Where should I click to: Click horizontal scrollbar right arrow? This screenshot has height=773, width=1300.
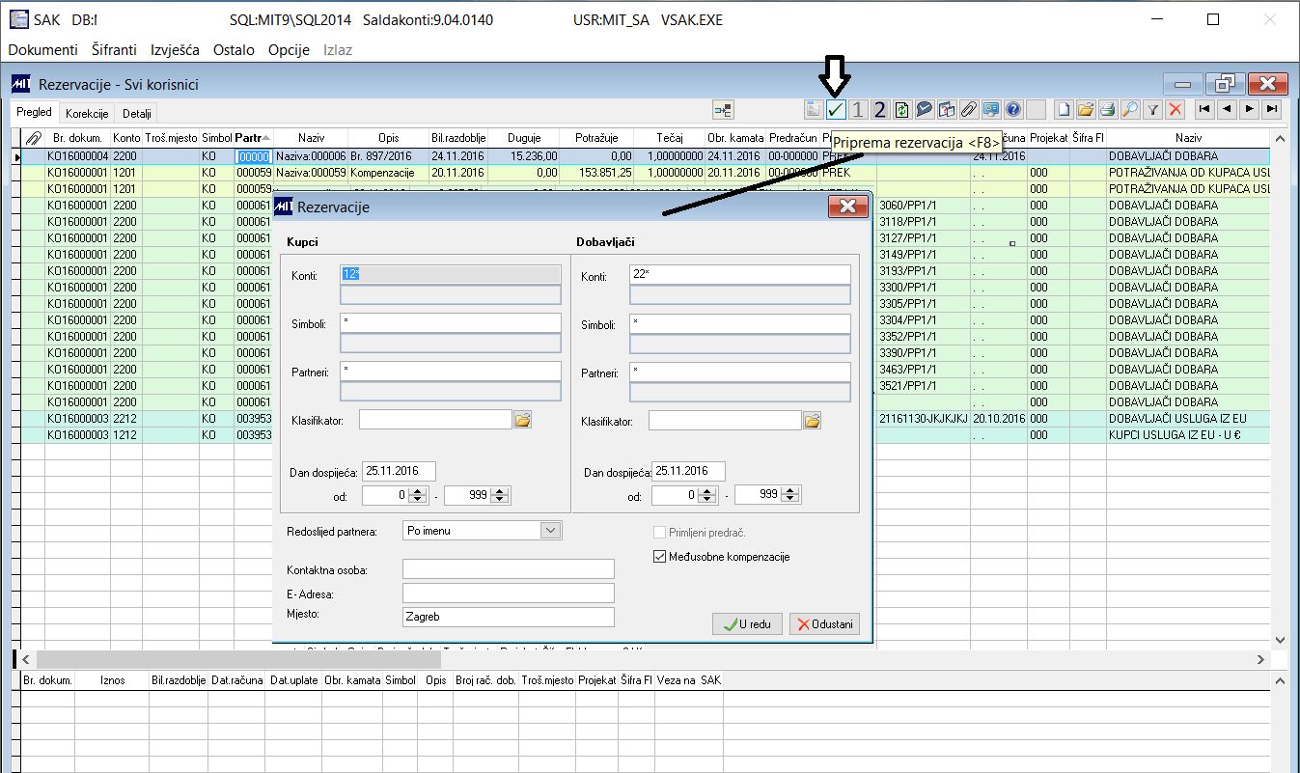point(1260,659)
